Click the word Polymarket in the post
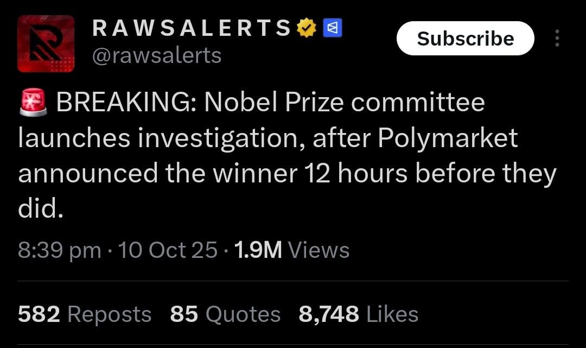Viewport: 586px width, 348px height. tap(448, 138)
